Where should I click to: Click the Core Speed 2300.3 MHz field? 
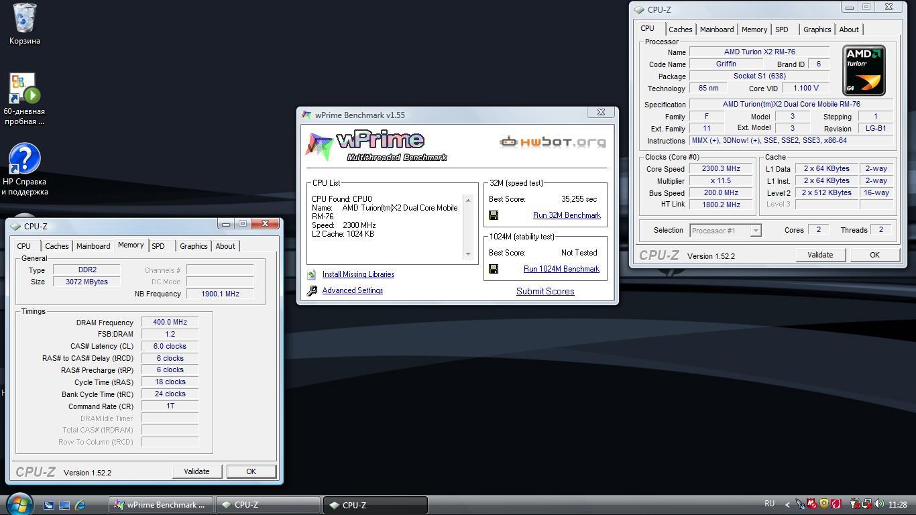click(x=721, y=169)
